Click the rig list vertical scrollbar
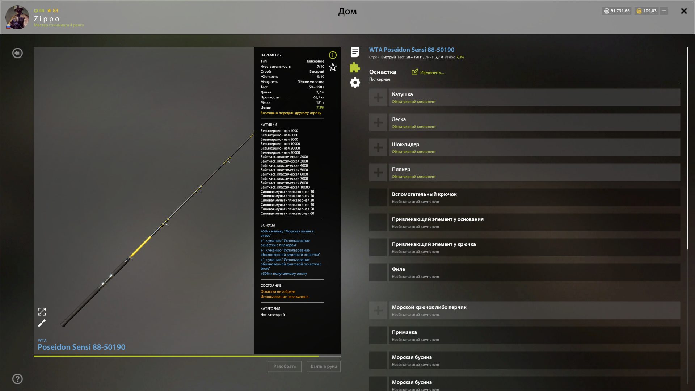The width and height of the screenshot is (695, 391). point(687,148)
